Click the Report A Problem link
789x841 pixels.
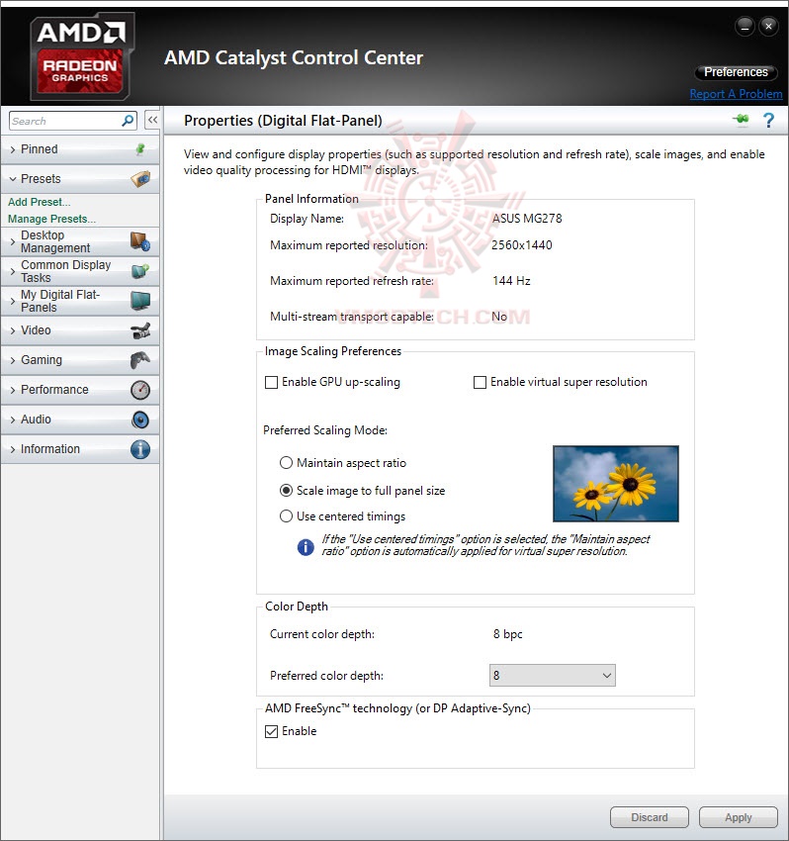click(x=736, y=94)
